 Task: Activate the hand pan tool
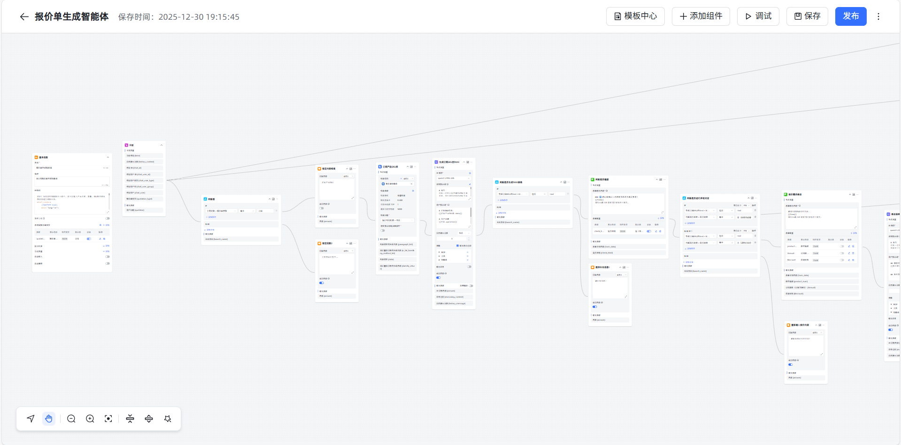(49, 419)
